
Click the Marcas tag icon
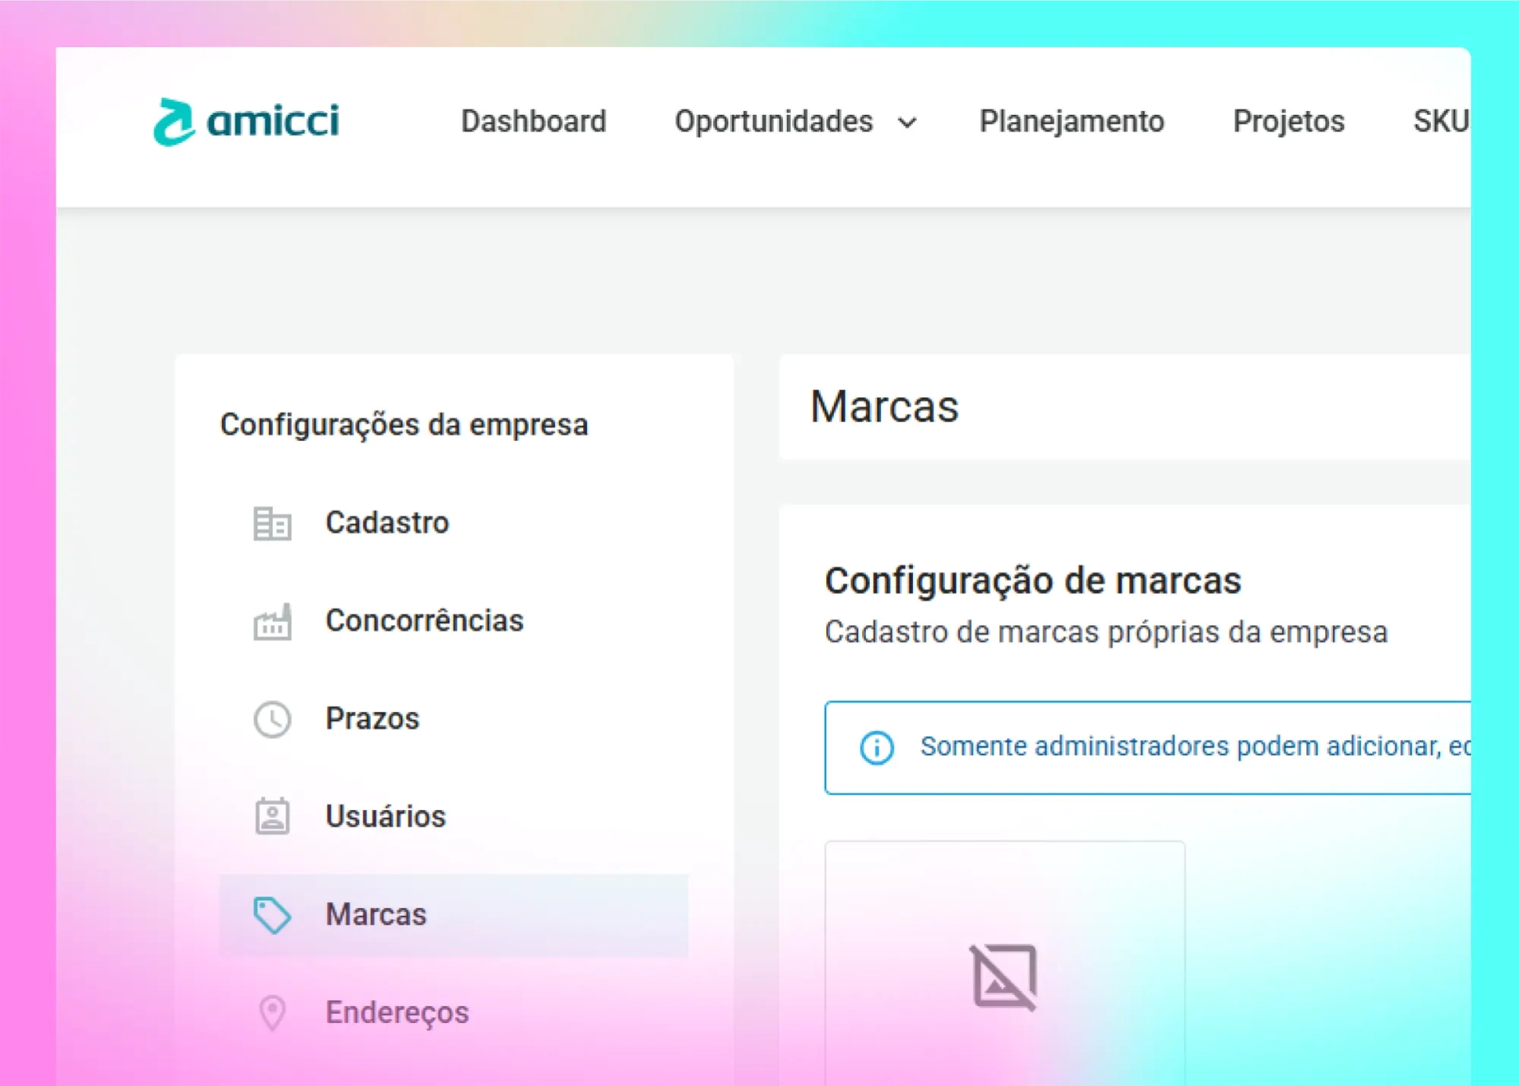(x=272, y=914)
